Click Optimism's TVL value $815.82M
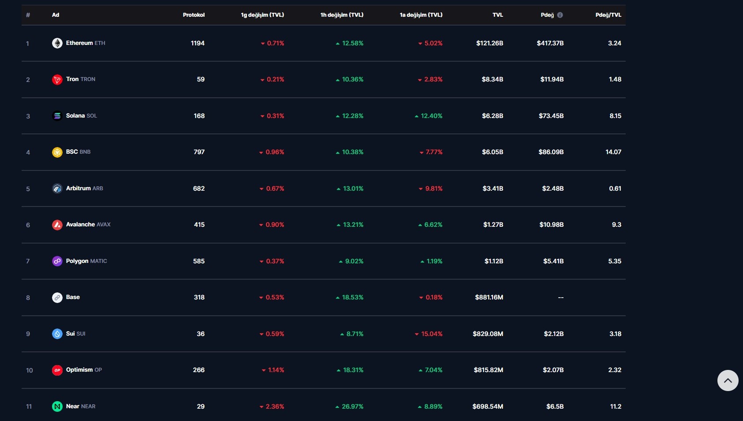The image size is (743, 421). click(489, 370)
